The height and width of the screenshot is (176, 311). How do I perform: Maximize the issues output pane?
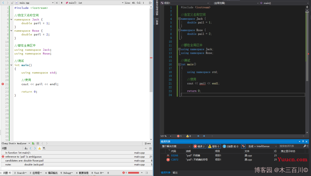point(150,148)
